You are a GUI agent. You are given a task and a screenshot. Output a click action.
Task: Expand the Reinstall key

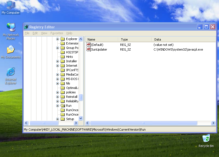(x=57, y=97)
